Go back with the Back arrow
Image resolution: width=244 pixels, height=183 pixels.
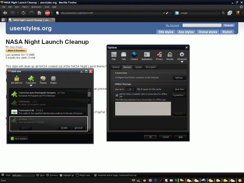[5, 13]
